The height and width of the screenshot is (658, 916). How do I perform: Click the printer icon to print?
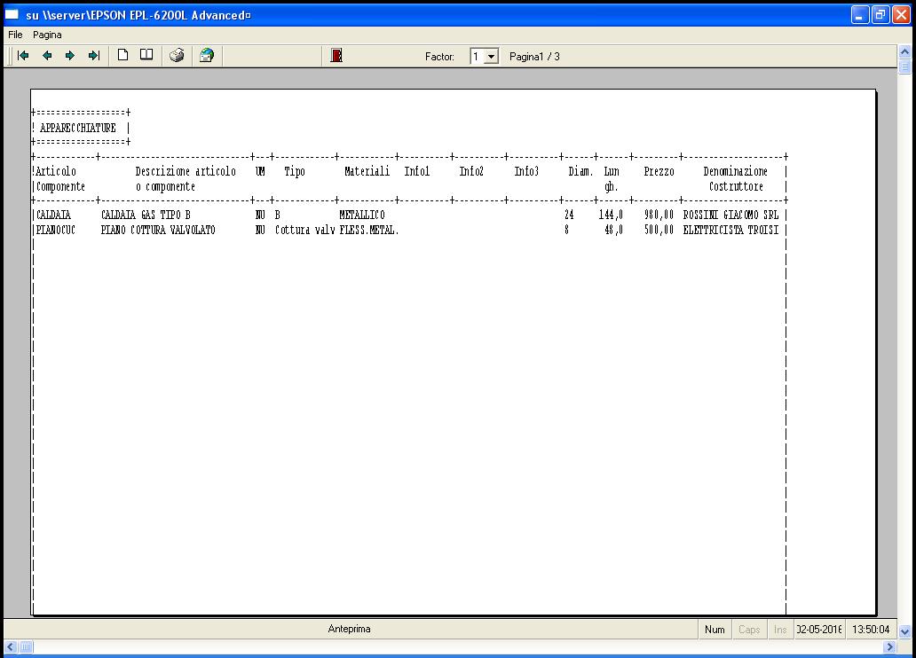[177, 56]
